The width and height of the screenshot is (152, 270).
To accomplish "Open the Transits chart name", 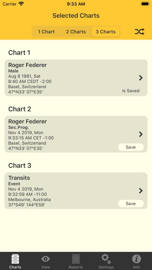I will click(19, 178).
